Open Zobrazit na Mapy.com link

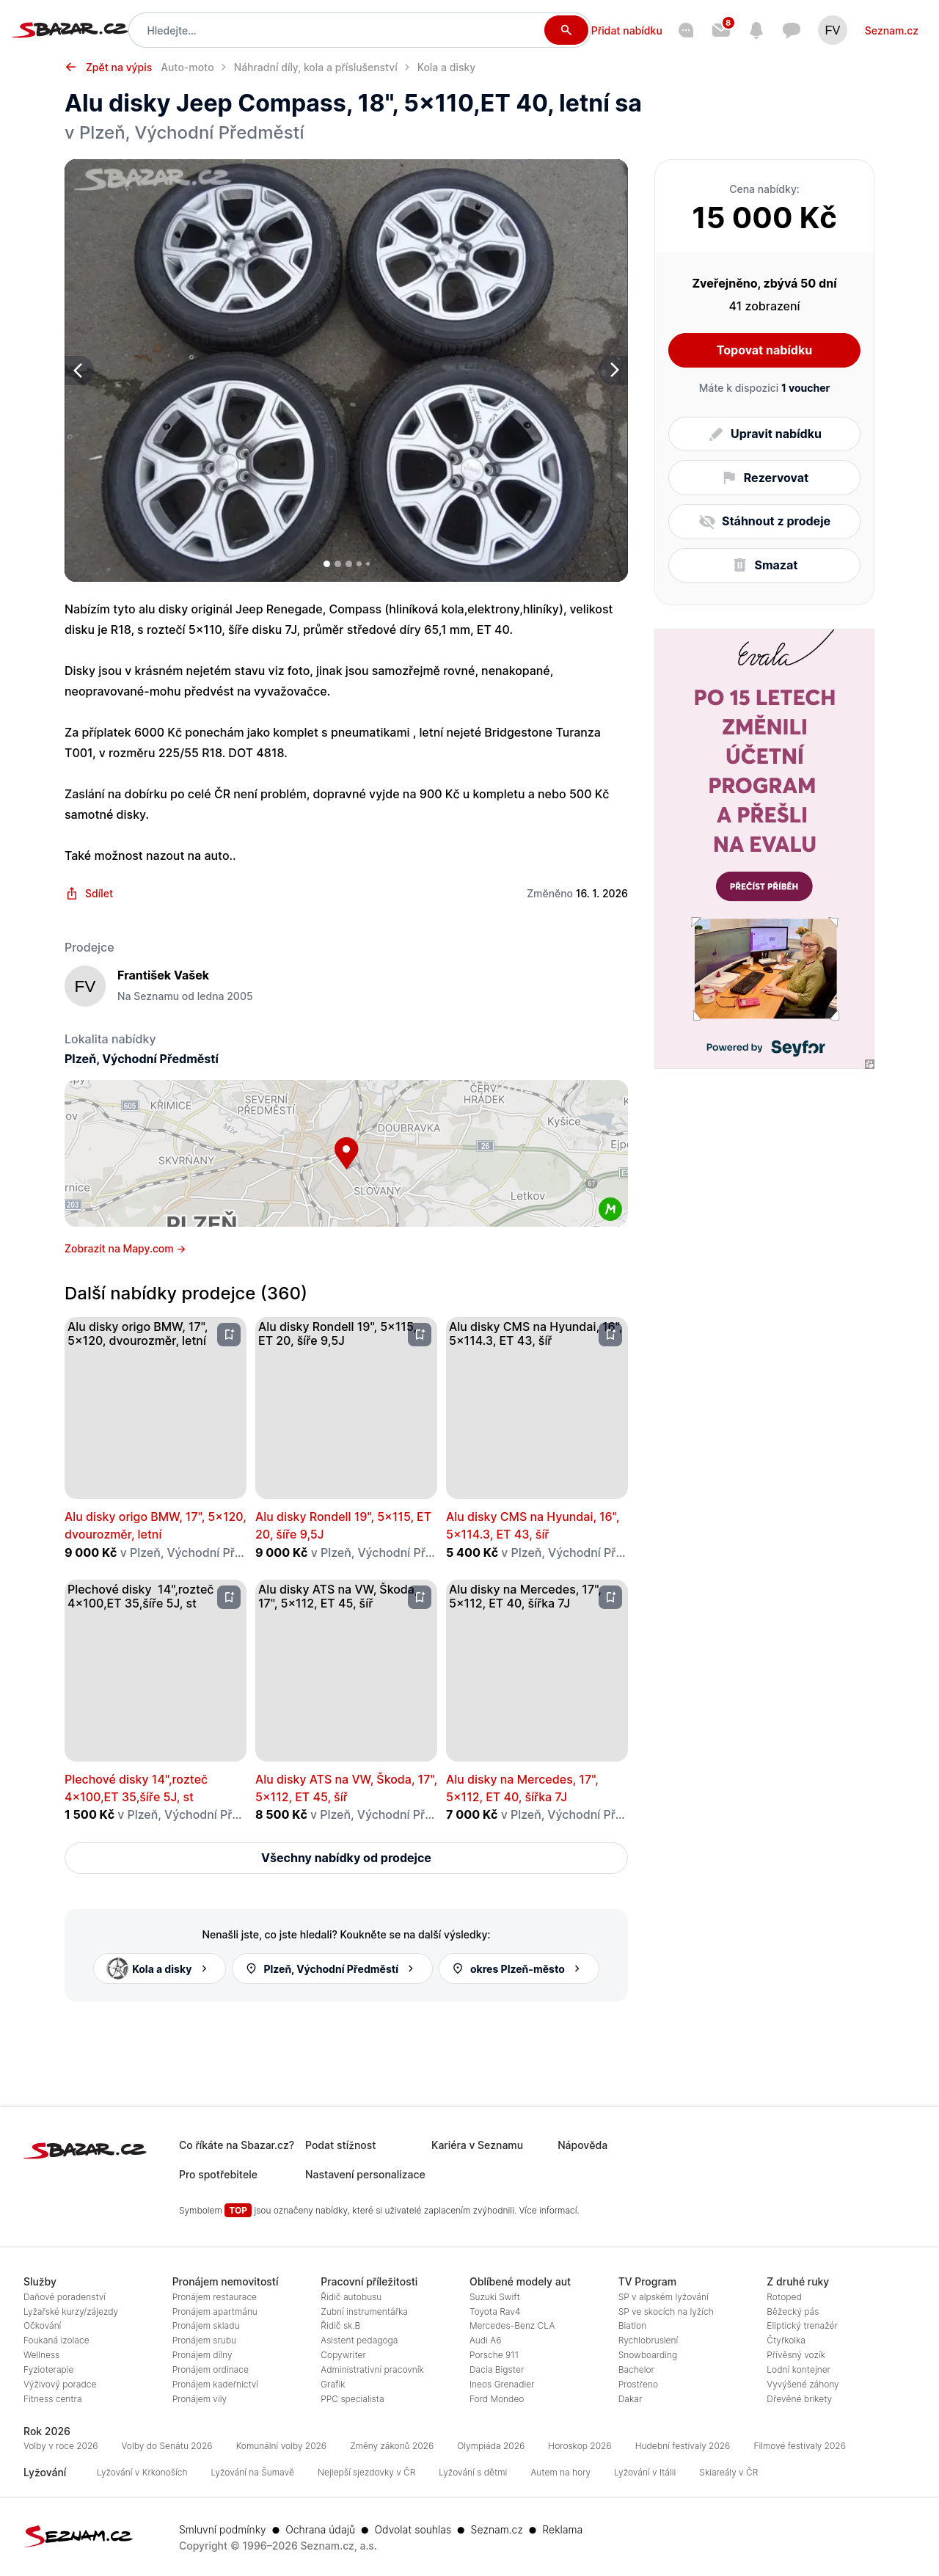click(x=125, y=1249)
